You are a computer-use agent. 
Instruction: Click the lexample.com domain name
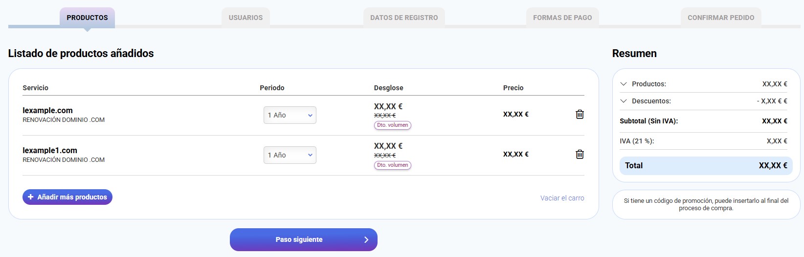tap(47, 111)
